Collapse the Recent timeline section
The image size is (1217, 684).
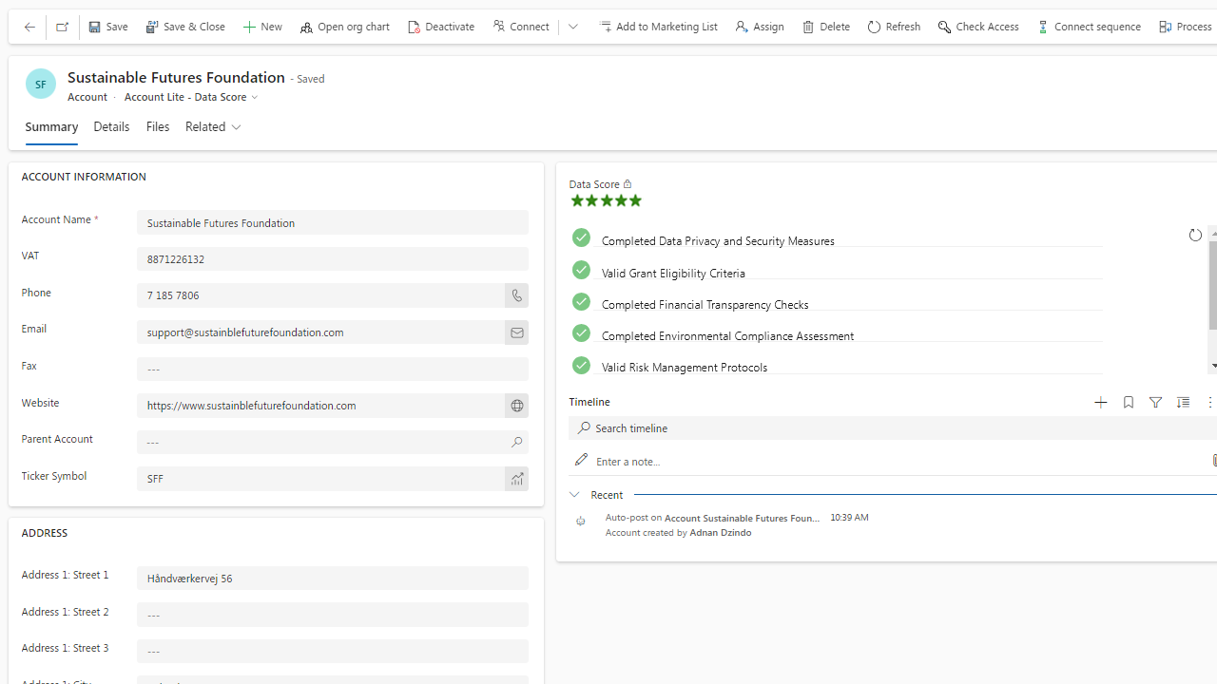click(574, 494)
